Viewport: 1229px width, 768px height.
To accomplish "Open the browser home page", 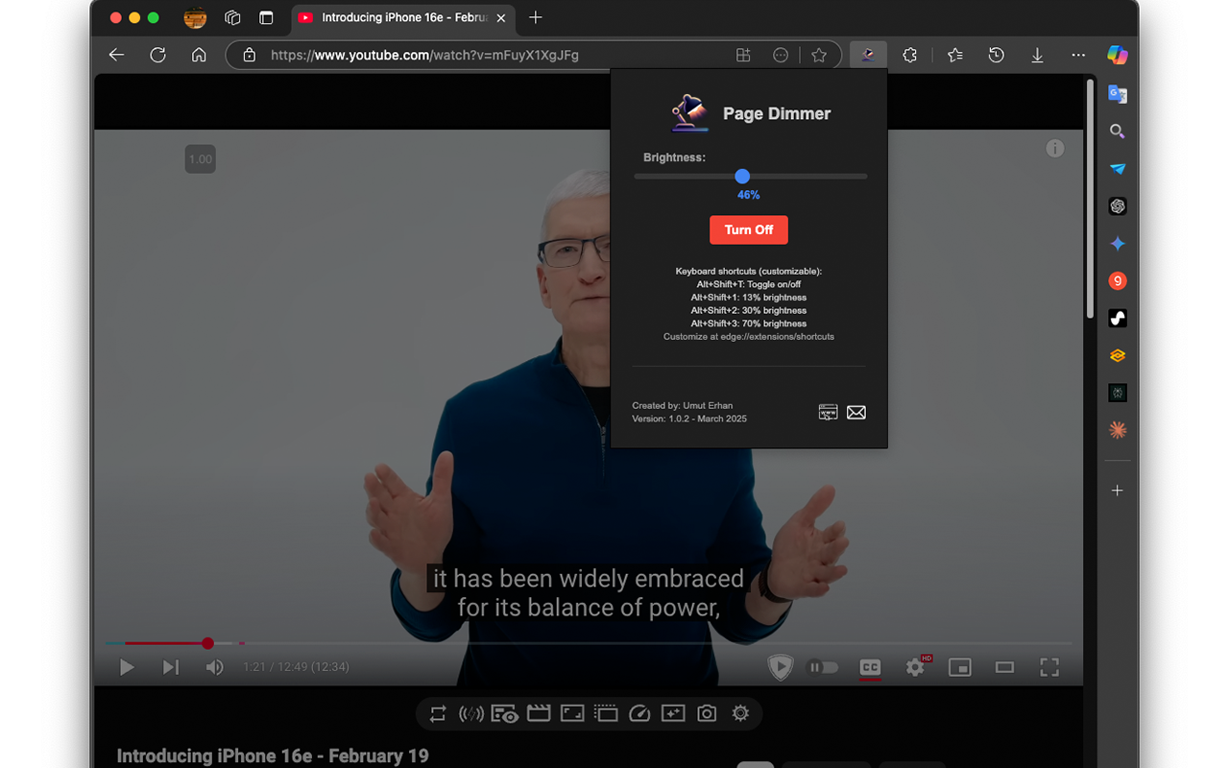I will coord(199,56).
